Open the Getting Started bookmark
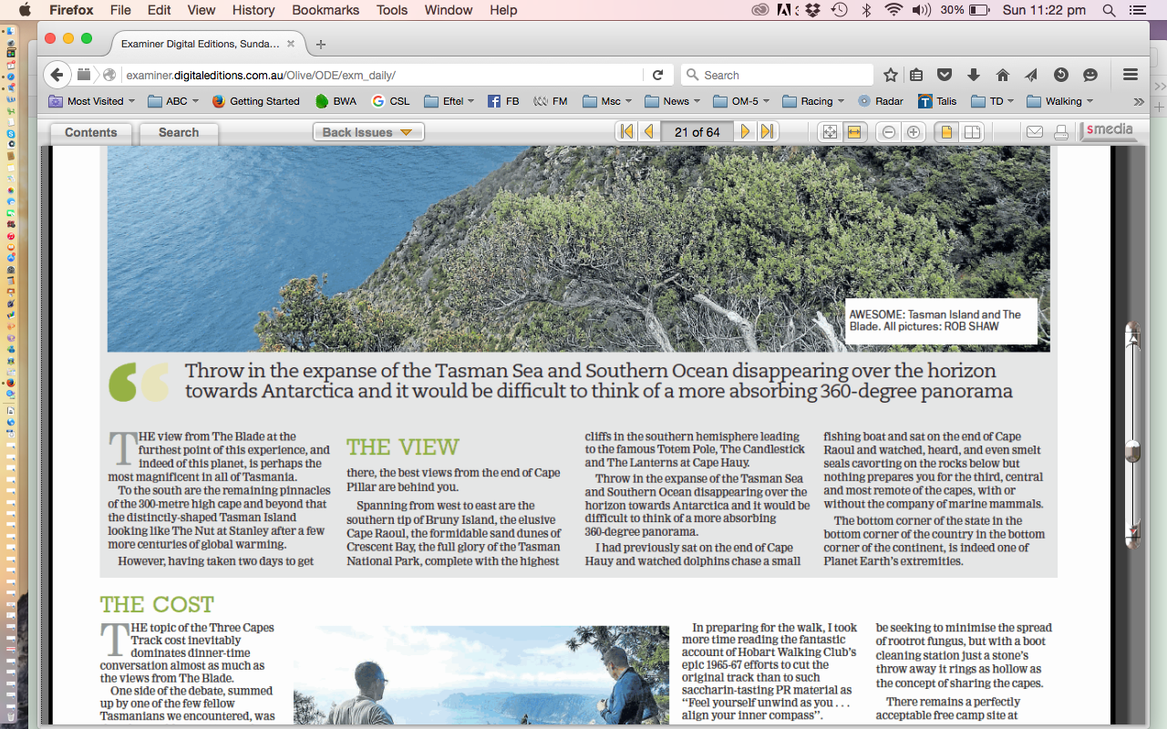The width and height of the screenshot is (1167, 729). pyautogui.click(x=256, y=101)
